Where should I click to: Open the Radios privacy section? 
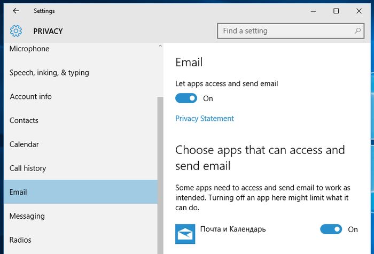[20, 240]
